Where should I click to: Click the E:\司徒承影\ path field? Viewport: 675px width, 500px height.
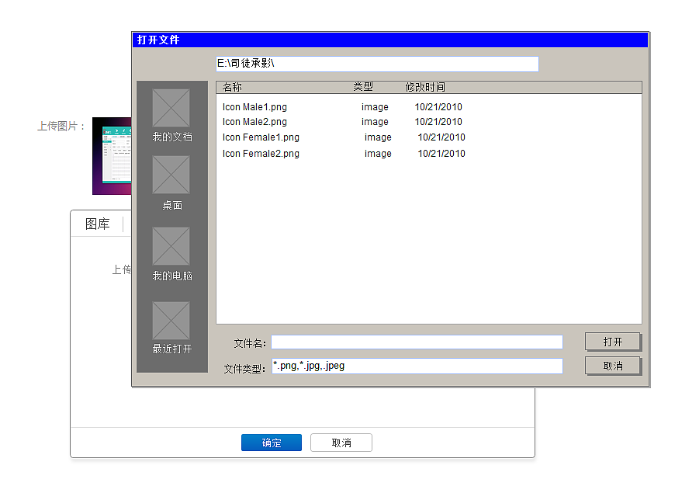coord(377,64)
